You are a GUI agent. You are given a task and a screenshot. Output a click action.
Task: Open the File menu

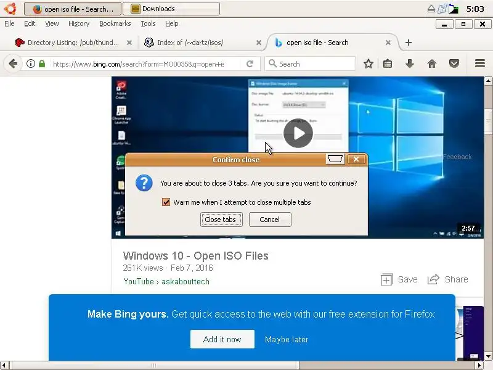[9, 23]
